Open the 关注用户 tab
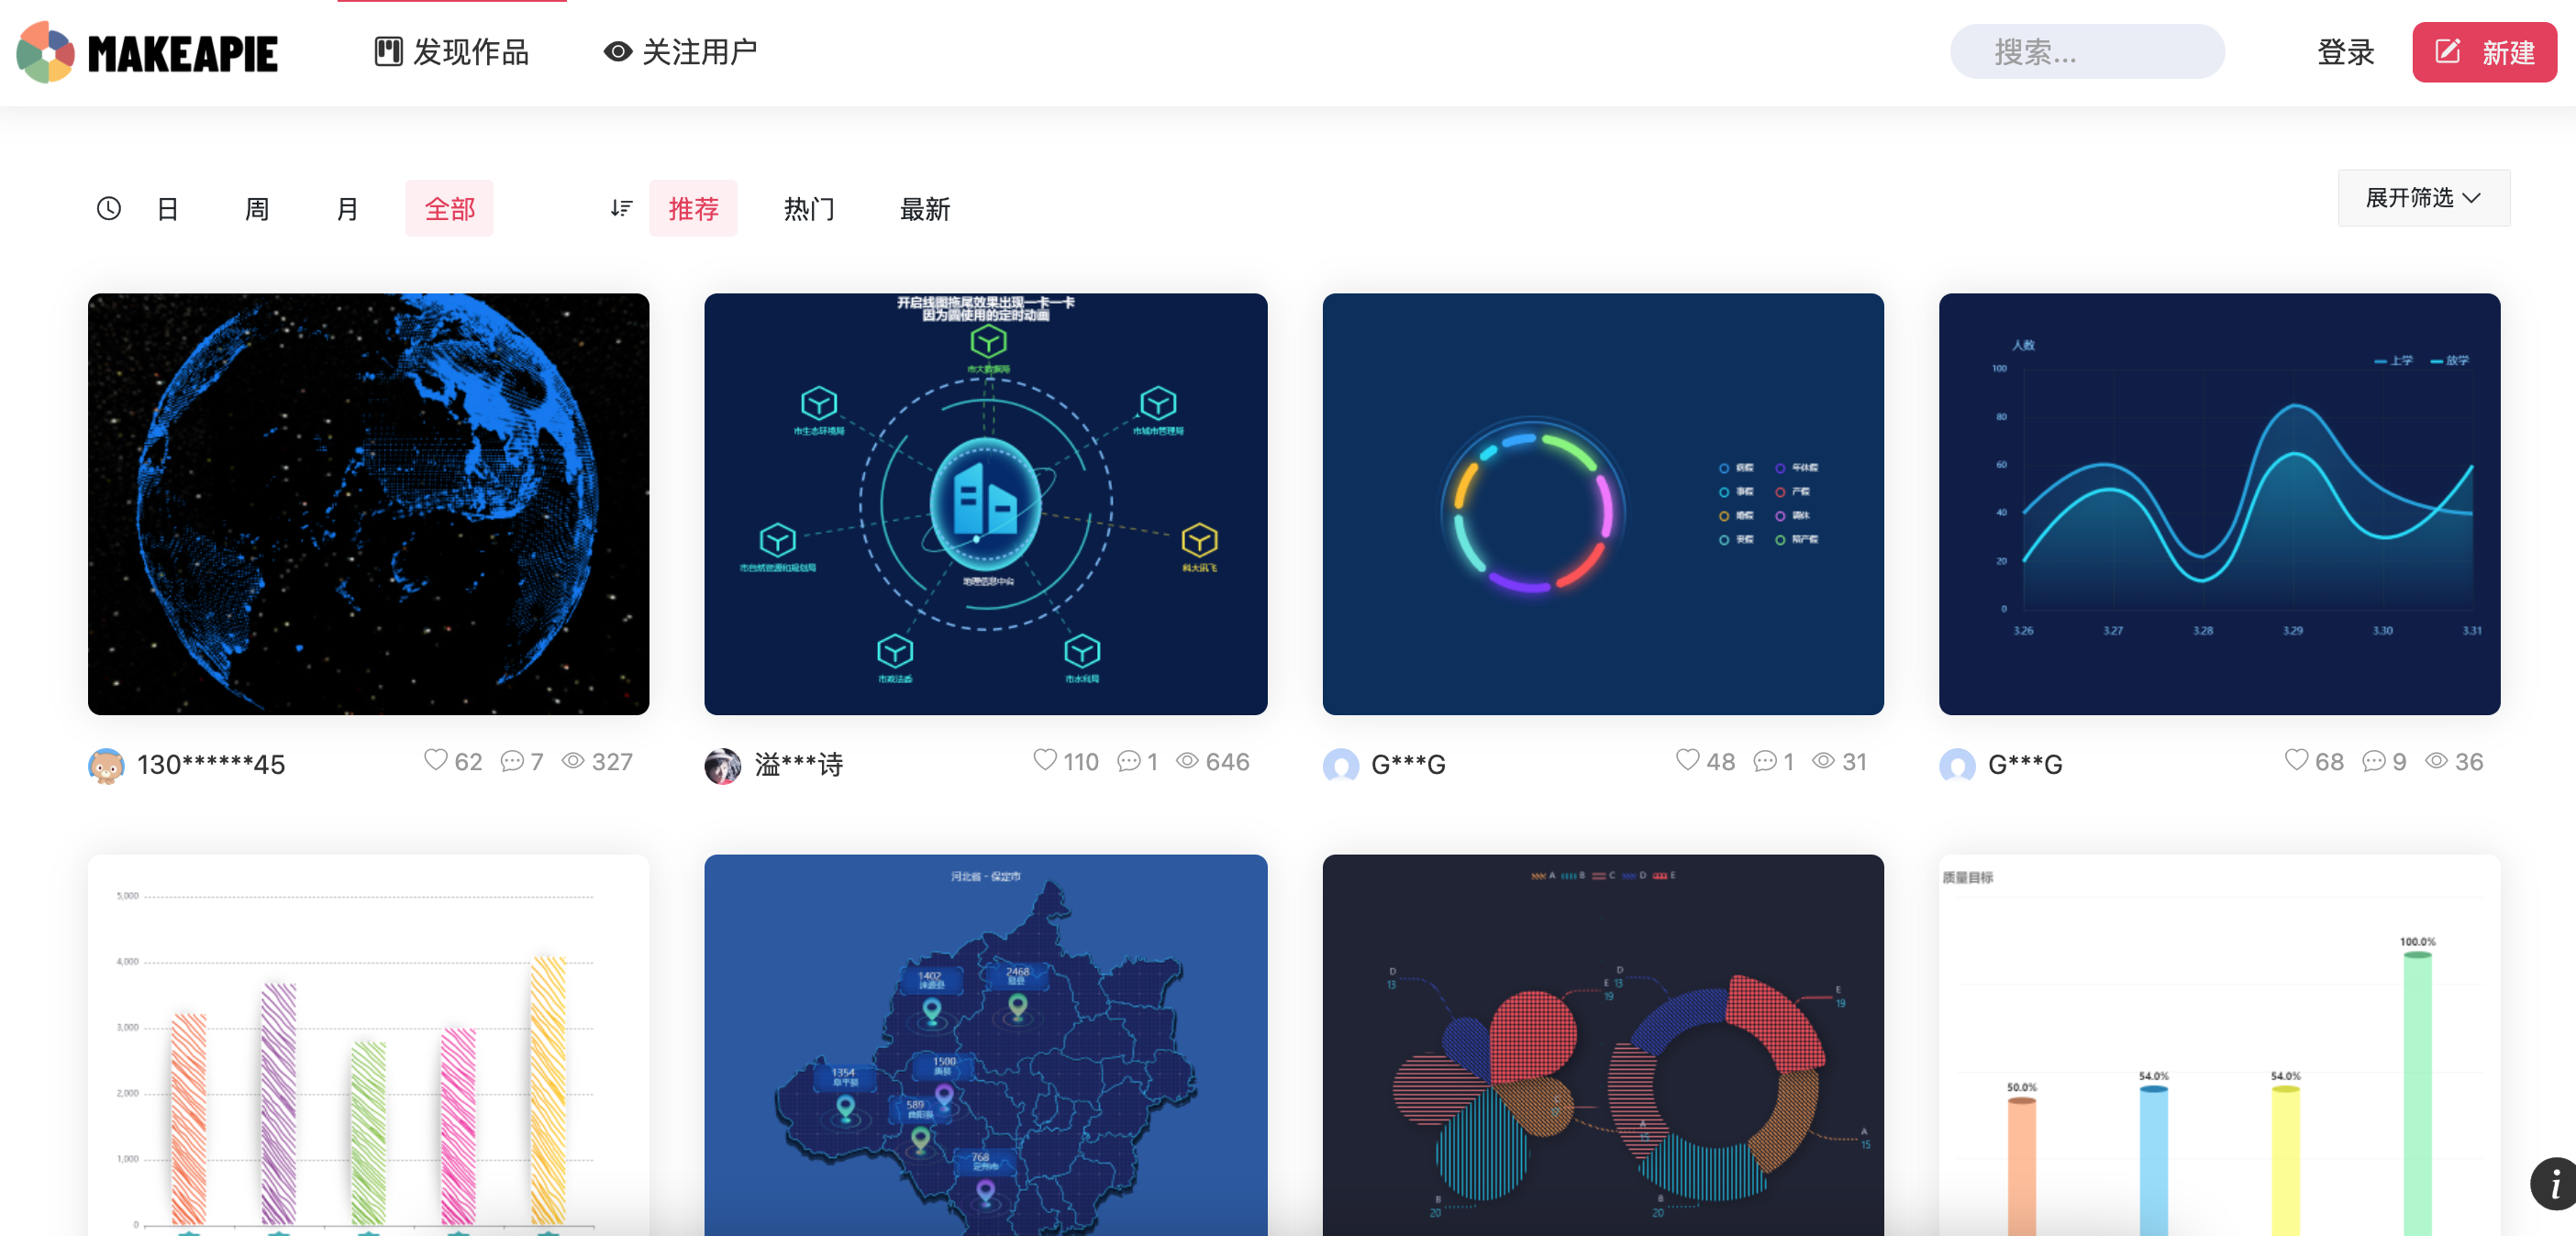The width and height of the screenshot is (2576, 1236). click(x=680, y=52)
